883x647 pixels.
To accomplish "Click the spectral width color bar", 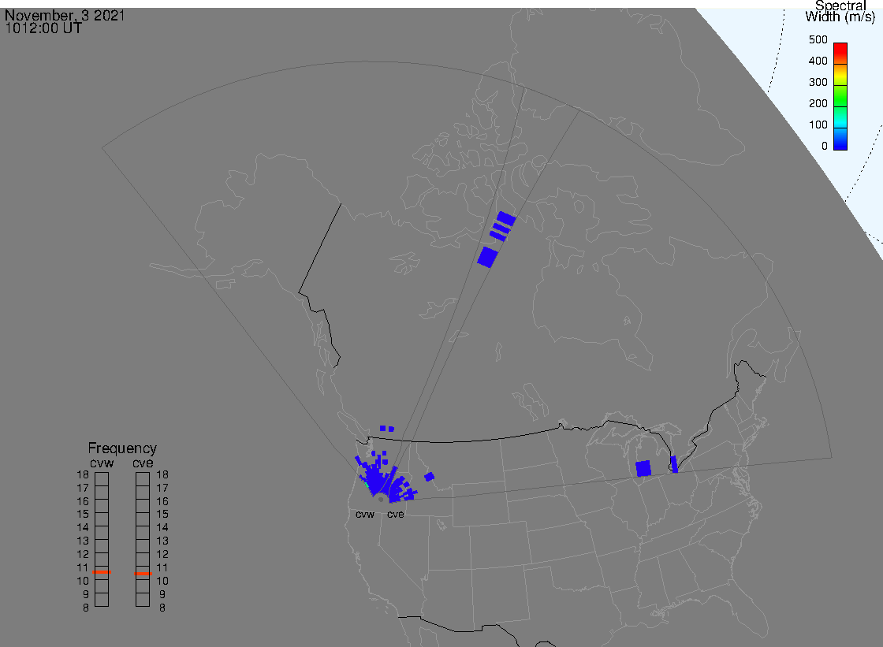I will coord(840,96).
